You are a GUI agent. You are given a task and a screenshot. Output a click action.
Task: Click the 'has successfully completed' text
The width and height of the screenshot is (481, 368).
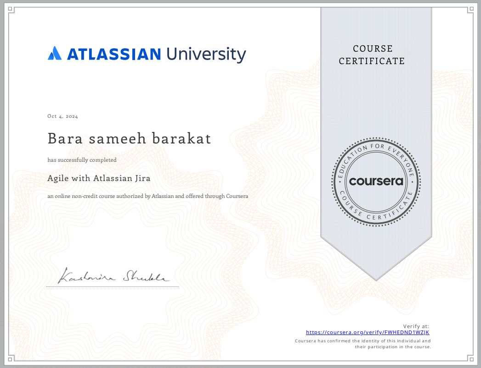tap(82, 160)
